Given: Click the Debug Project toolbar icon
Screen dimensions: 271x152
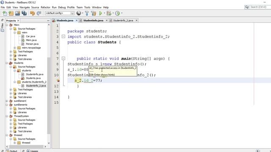Looking at the screenshot, I should [109, 13].
